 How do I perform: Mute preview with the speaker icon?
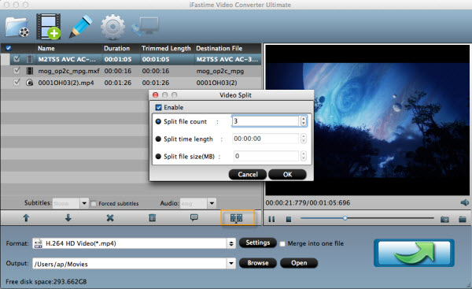pyautogui.click(x=464, y=202)
